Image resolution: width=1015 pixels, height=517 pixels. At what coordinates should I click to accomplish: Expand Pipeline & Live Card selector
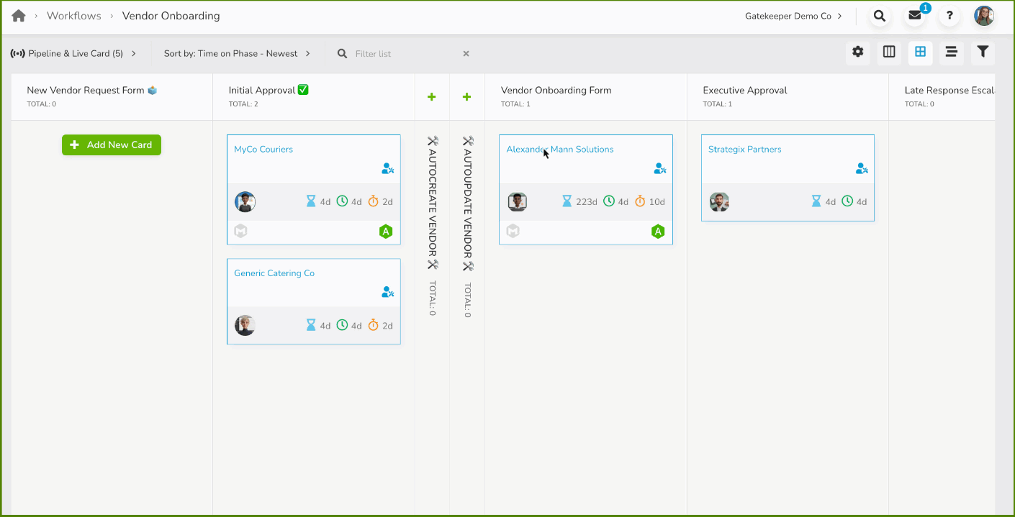[73, 54]
